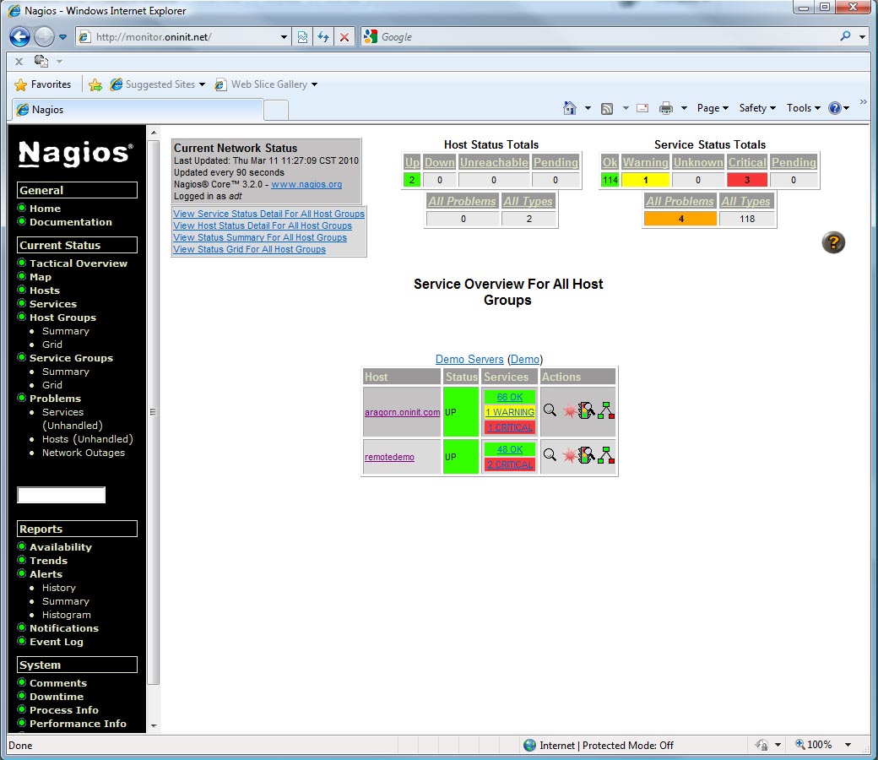Click the orange All Problems count 4
Screen dimensions: 878x760
point(680,219)
